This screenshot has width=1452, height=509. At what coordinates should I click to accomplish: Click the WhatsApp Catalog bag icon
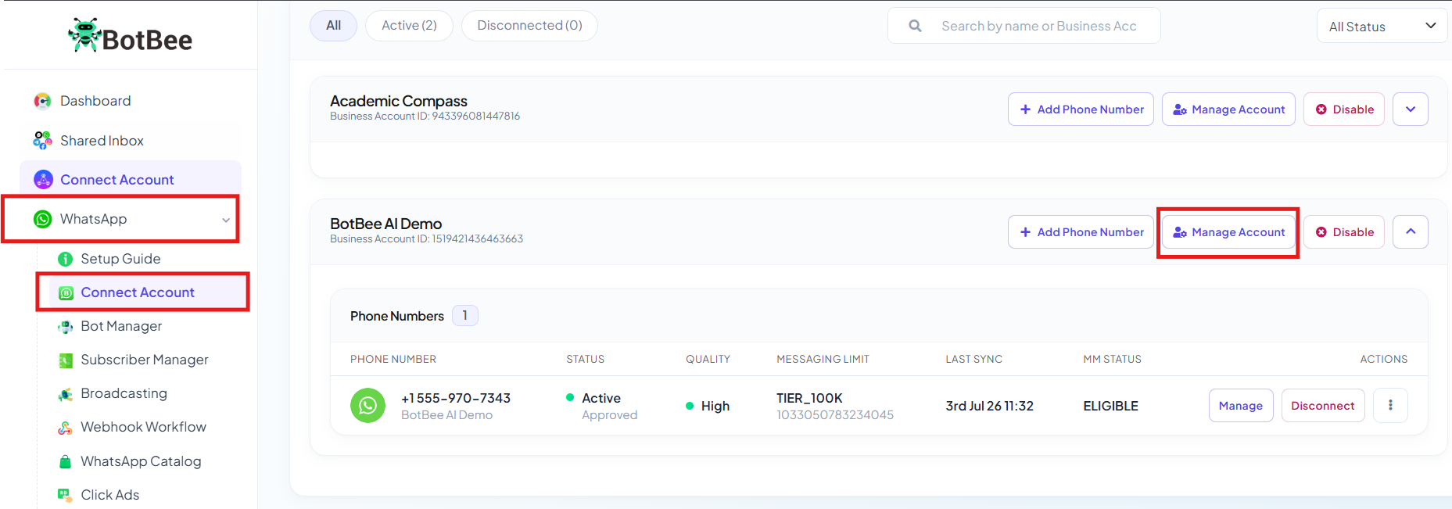tap(66, 461)
